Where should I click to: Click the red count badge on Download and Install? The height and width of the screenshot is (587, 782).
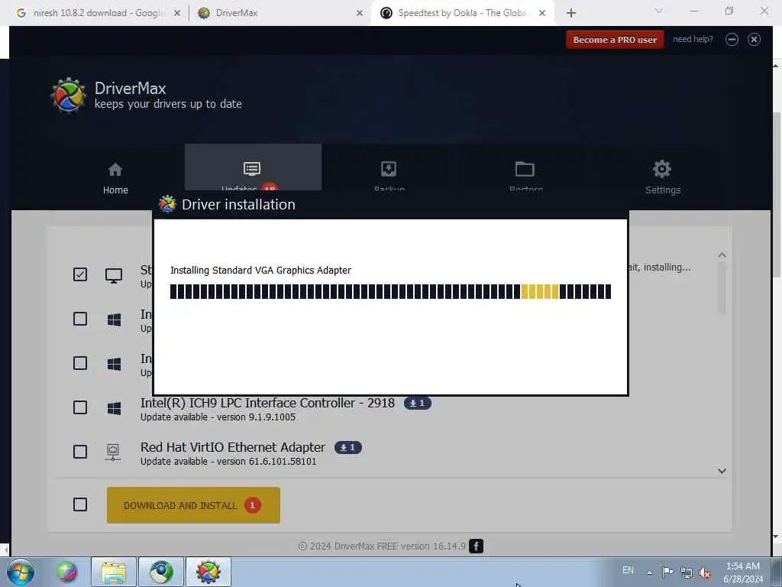pos(253,505)
